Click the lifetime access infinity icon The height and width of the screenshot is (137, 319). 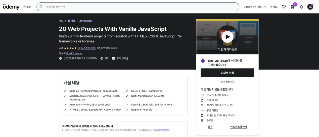point(202,110)
